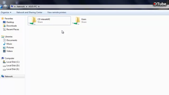Viewport: 169px width, 95px height.
Task: Open Downloads in the sidebar
Action: tap(12, 26)
